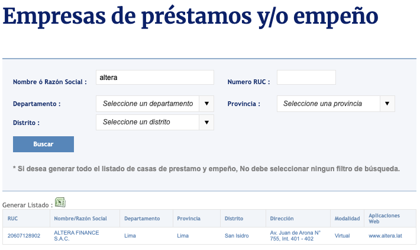
Task: Click the Nombre/Razón Social column header
Action: coord(80,219)
